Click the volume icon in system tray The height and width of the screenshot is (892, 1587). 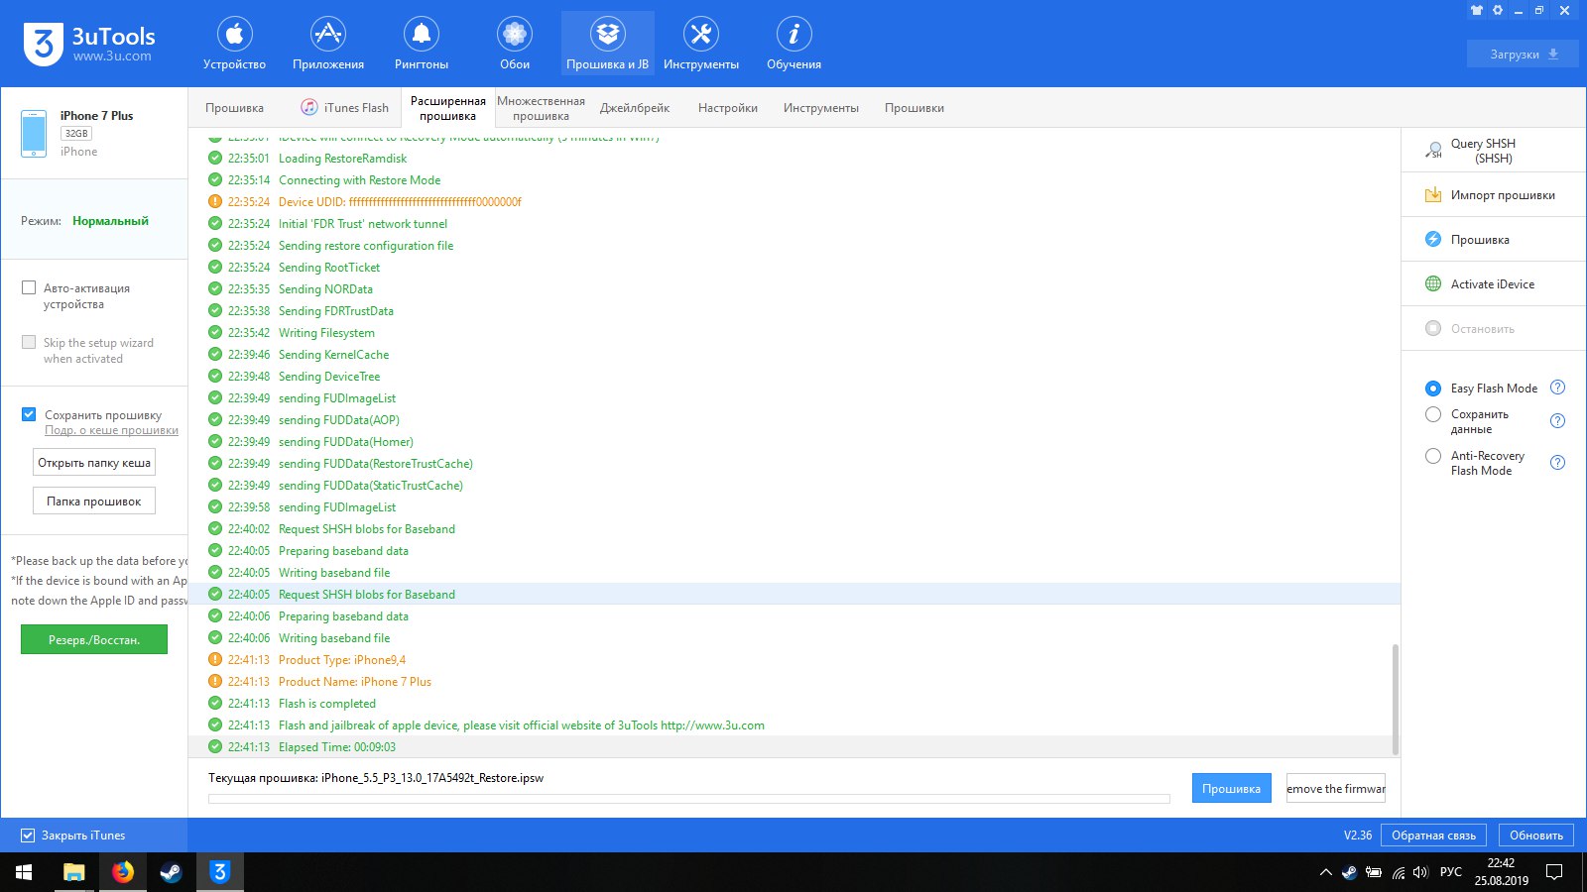1420,872
